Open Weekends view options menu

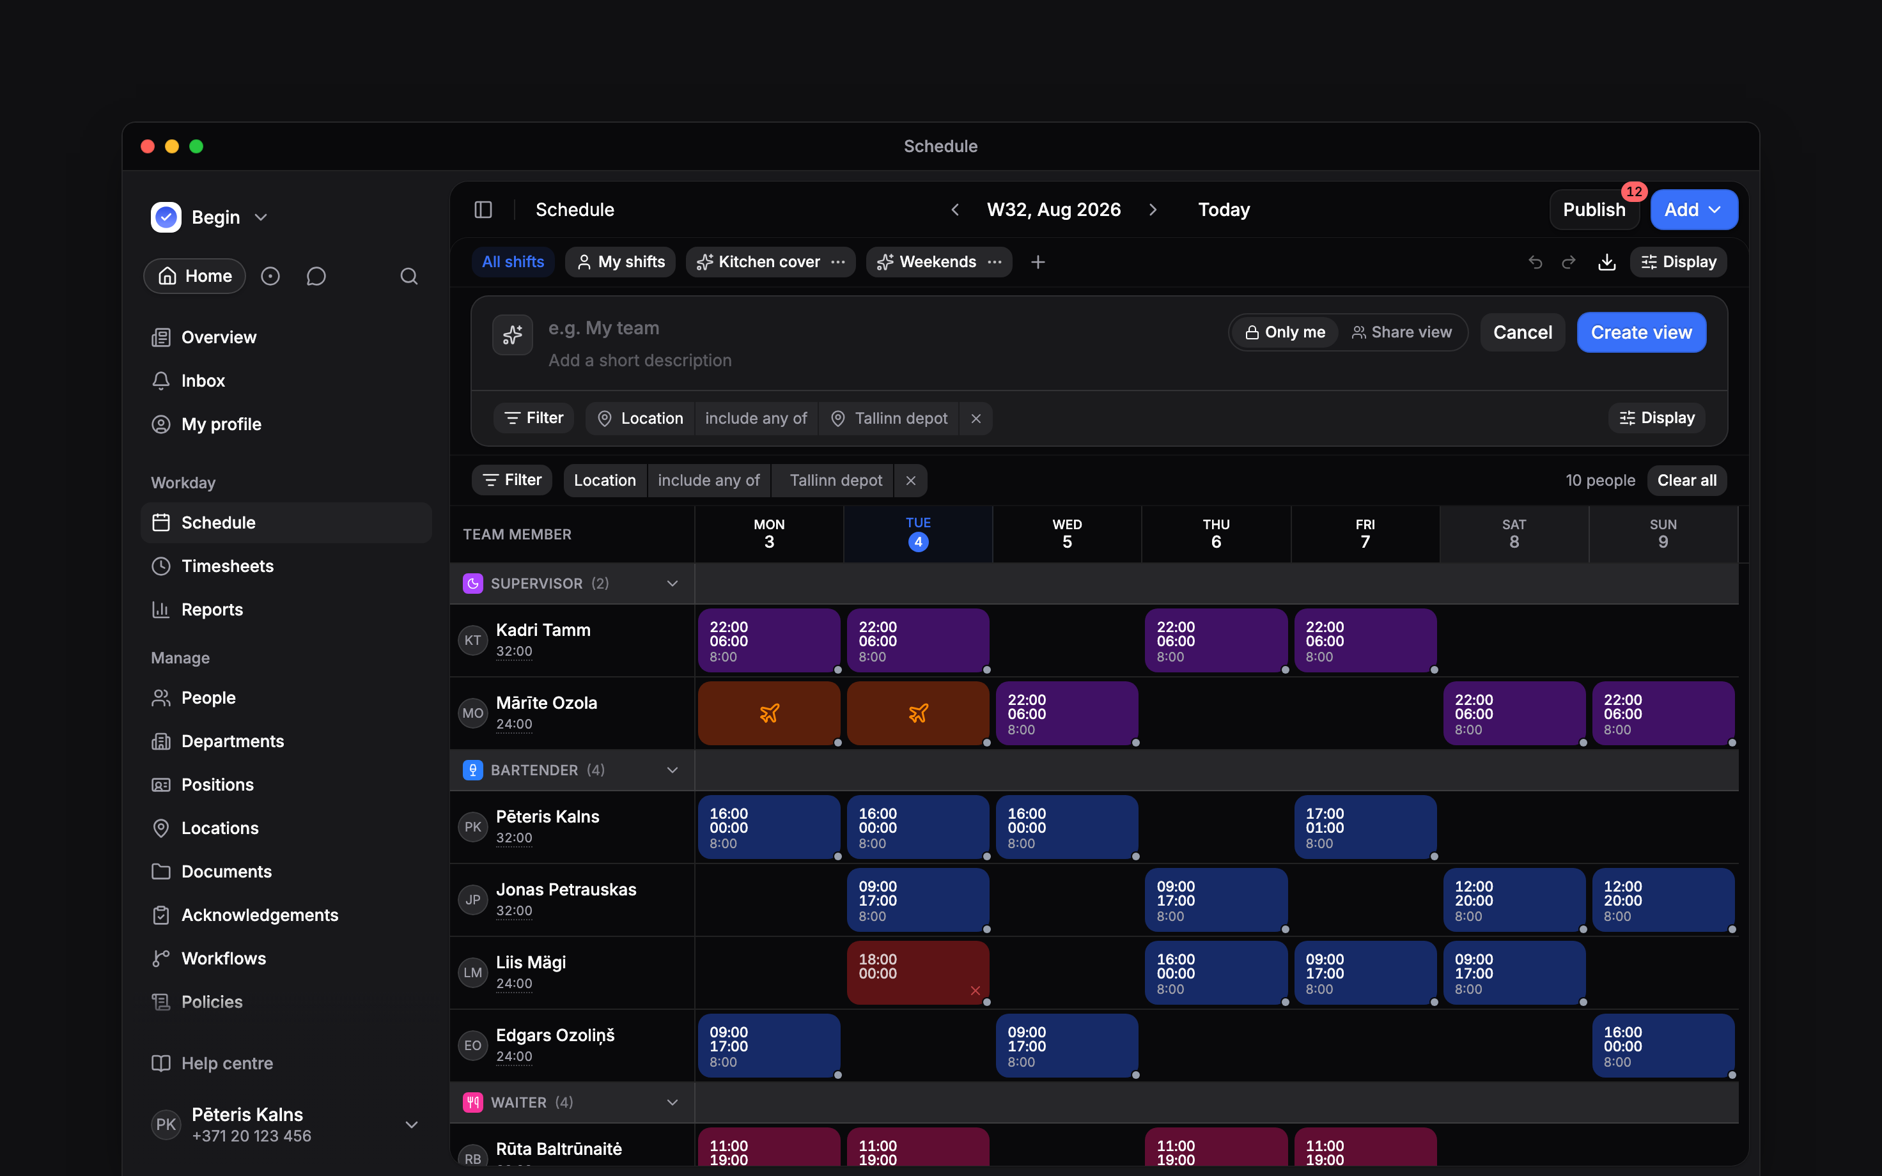995,262
